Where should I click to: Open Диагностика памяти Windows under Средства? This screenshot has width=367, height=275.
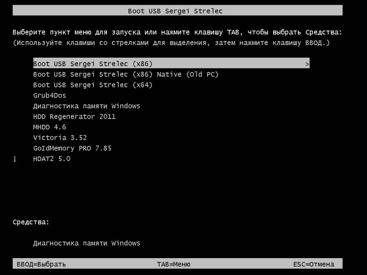pos(87,243)
